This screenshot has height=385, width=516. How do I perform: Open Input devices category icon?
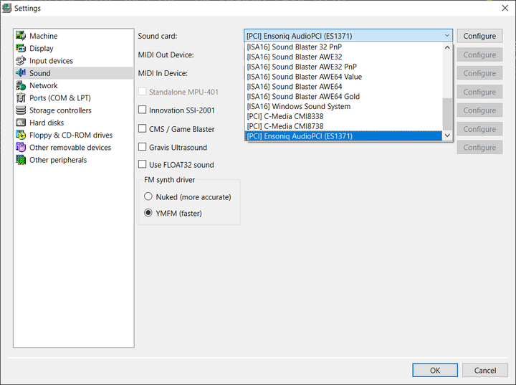pyautogui.click(x=21, y=61)
